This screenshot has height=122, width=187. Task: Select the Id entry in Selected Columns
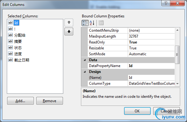[16, 23]
